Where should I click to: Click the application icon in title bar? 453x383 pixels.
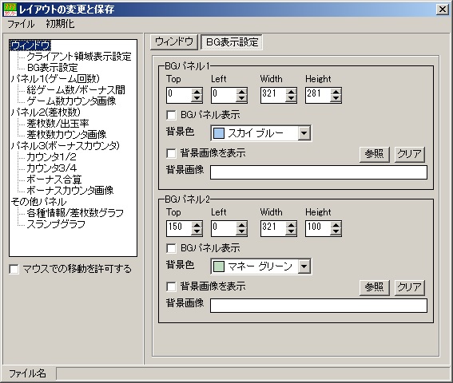pyautogui.click(x=10, y=10)
